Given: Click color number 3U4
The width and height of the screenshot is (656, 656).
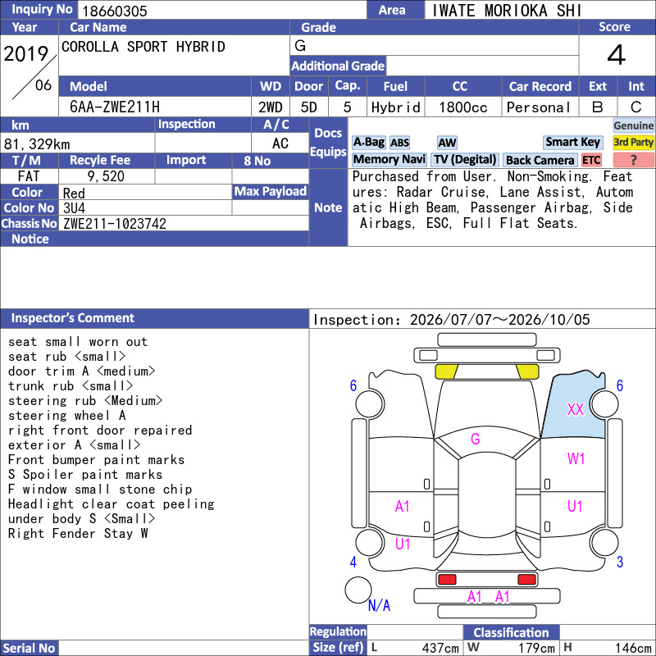Looking at the screenshot, I should coord(74,208).
